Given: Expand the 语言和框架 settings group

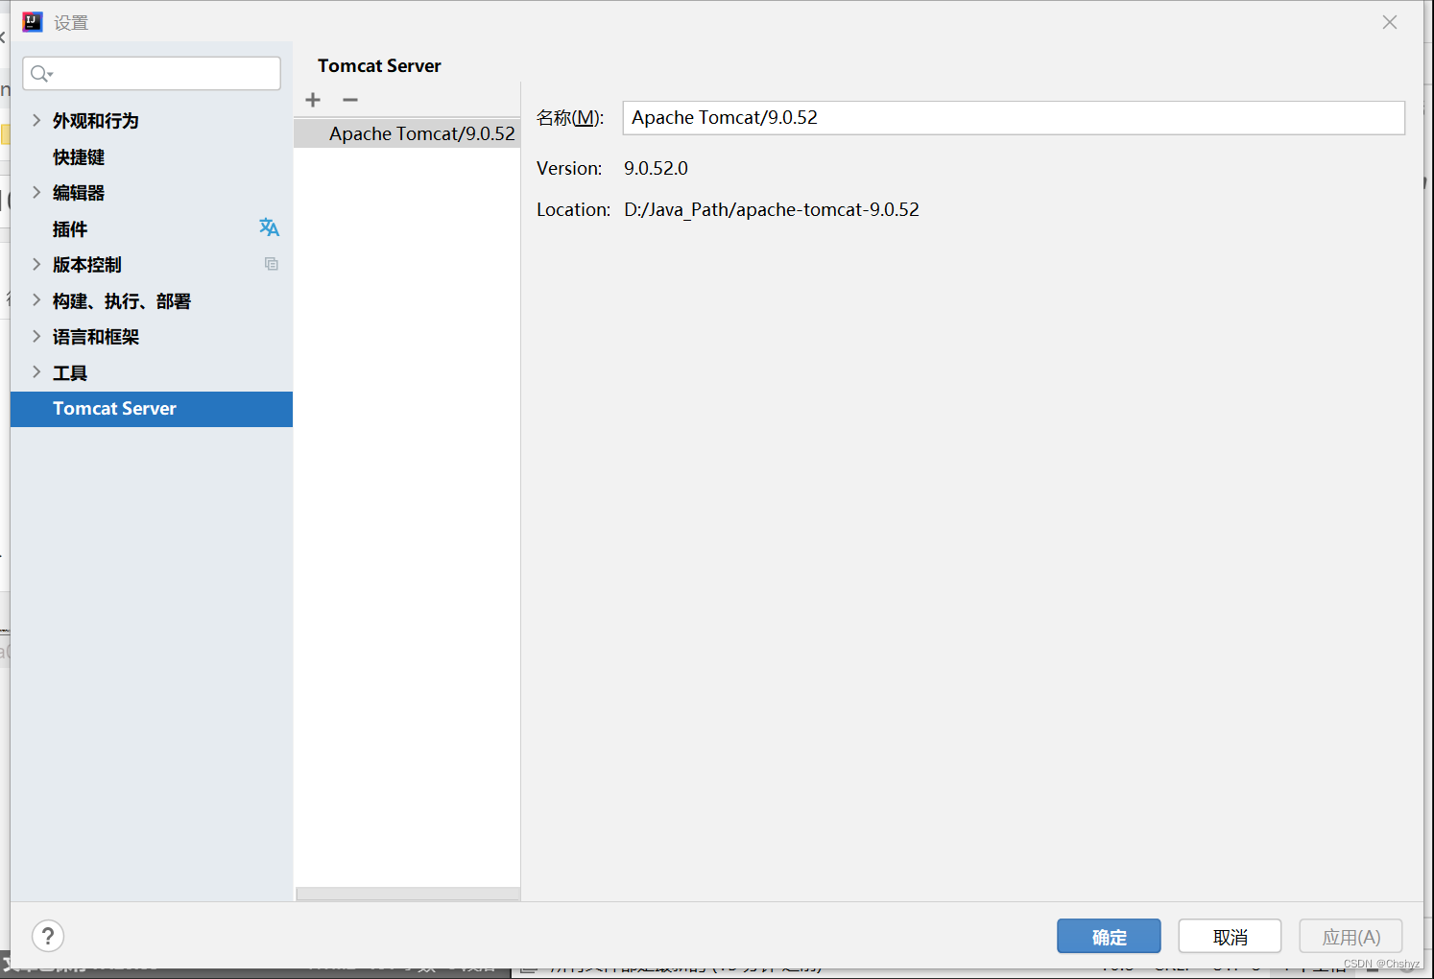Looking at the screenshot, I should pos(36,336).
